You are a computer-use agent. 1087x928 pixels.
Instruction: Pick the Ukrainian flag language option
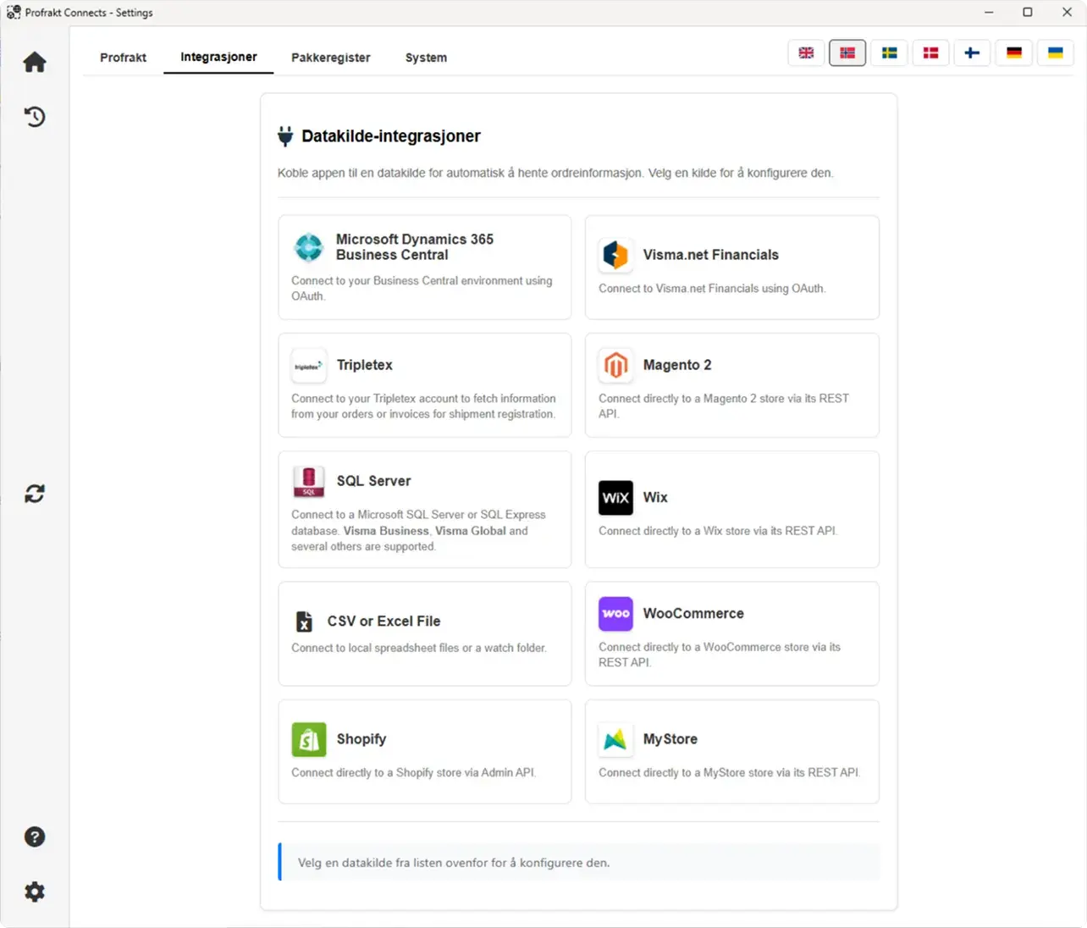[1055, 52]
